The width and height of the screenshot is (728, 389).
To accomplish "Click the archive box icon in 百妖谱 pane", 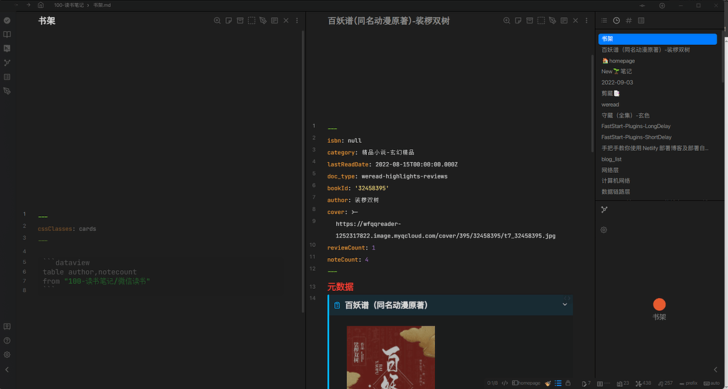I will pyautogui.click(x=530, y=21).
